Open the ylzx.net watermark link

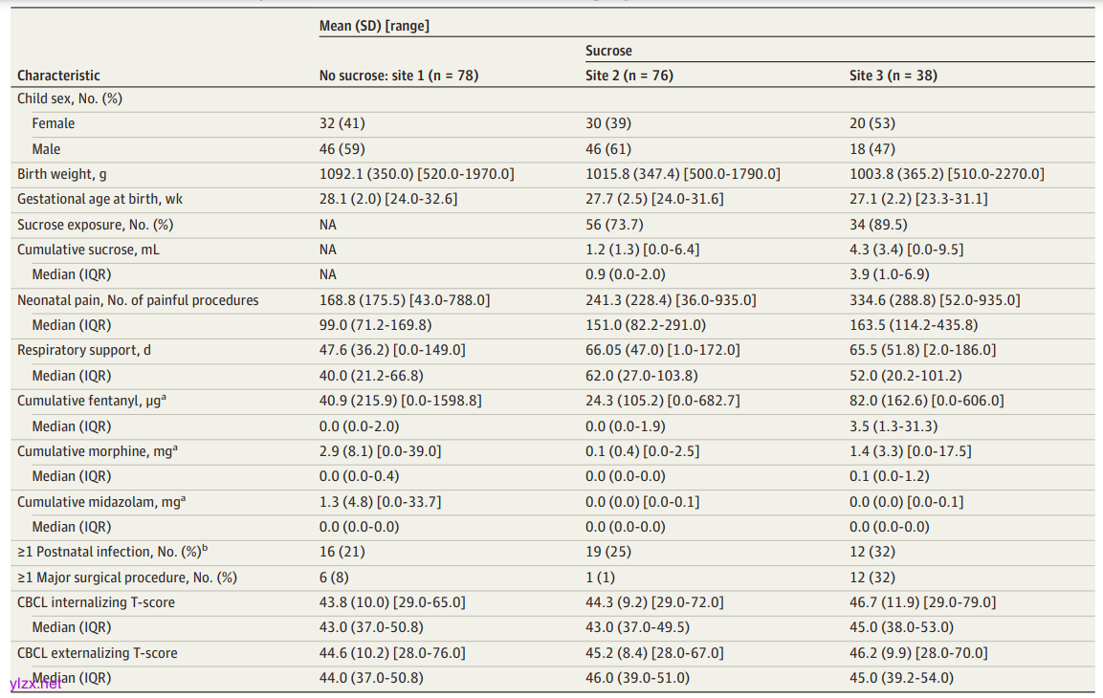click(35, 683)
